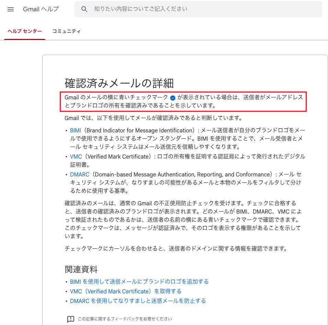Click the sentence 'Gmail では、以下を使用して' line
Image resolution: width=328 pixels, height=325 pixels.
153,118
